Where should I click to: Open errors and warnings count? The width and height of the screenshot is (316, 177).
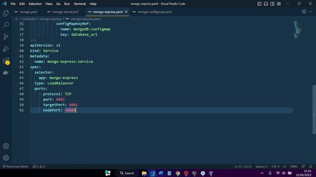pyautogui.click(x=39, y=166)
